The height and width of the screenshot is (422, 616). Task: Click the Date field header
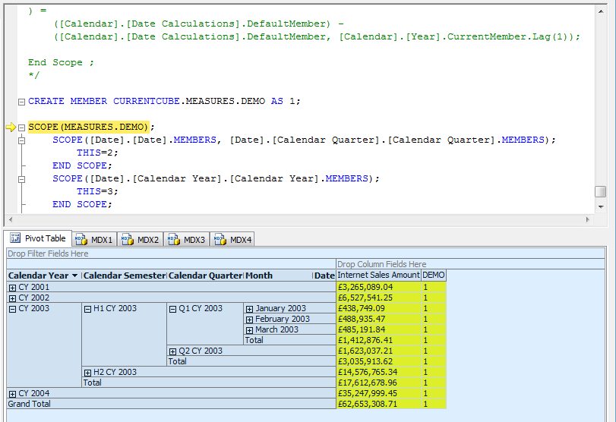[x=324, y=276]
